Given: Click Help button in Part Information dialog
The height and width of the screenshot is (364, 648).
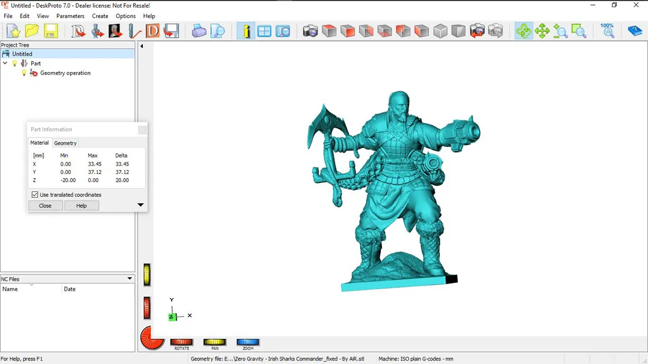Looking at the screenshot, I should (x=82, y=205).
